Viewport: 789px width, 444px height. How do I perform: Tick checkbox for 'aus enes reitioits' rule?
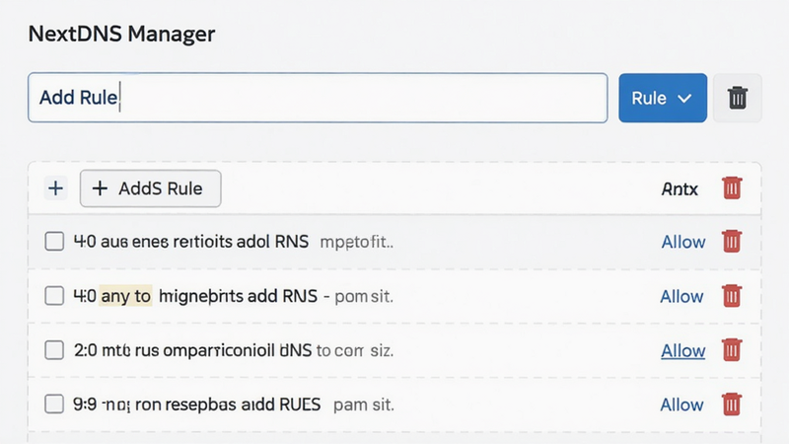[x=54, y=241]
